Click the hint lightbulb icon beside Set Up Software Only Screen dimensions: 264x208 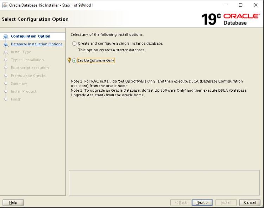point(69,60)
